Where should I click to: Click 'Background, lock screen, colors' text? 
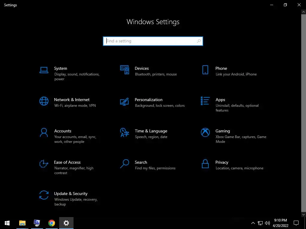click(x=160, y=106)
